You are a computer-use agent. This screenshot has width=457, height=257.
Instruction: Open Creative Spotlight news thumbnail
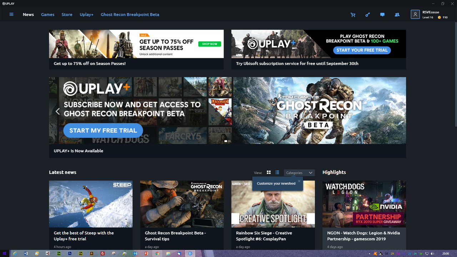[273, 204]
